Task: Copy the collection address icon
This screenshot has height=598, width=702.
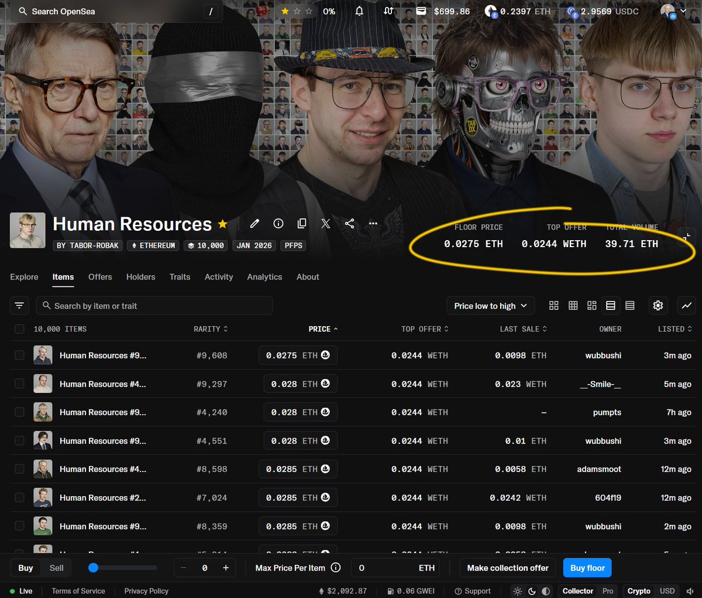Action: [302, 223]
